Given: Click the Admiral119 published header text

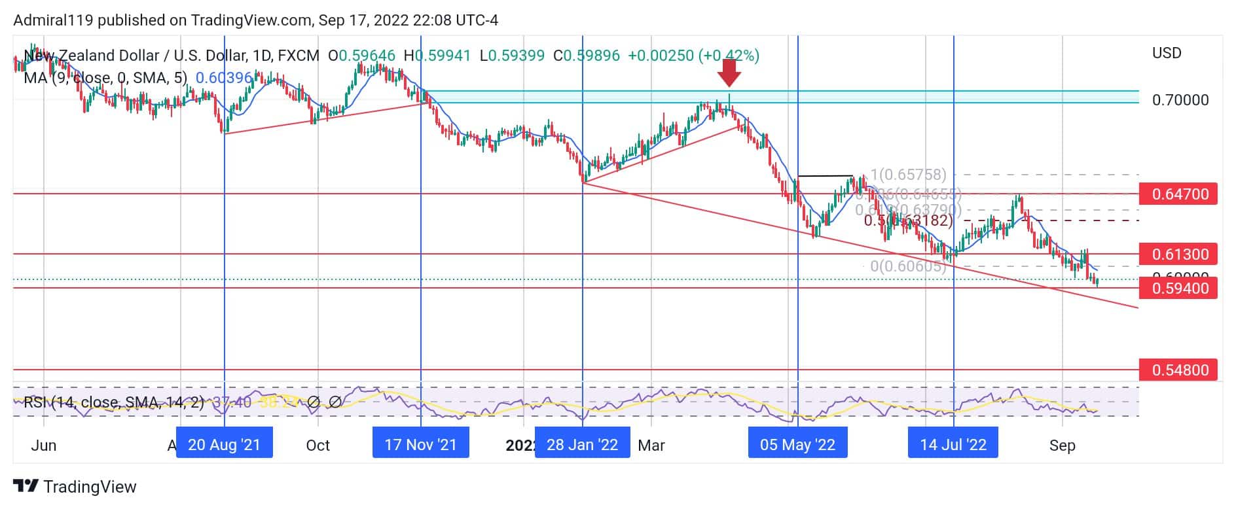Looking at the screenshot, I should (x=256, y=20).
